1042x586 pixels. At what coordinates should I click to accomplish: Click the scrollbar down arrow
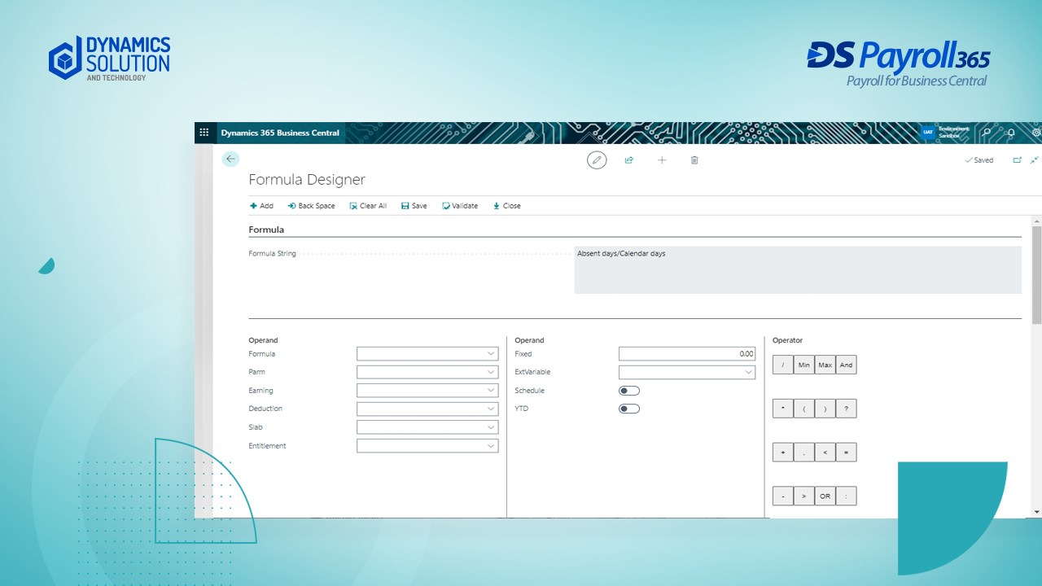pos(1036,512)
